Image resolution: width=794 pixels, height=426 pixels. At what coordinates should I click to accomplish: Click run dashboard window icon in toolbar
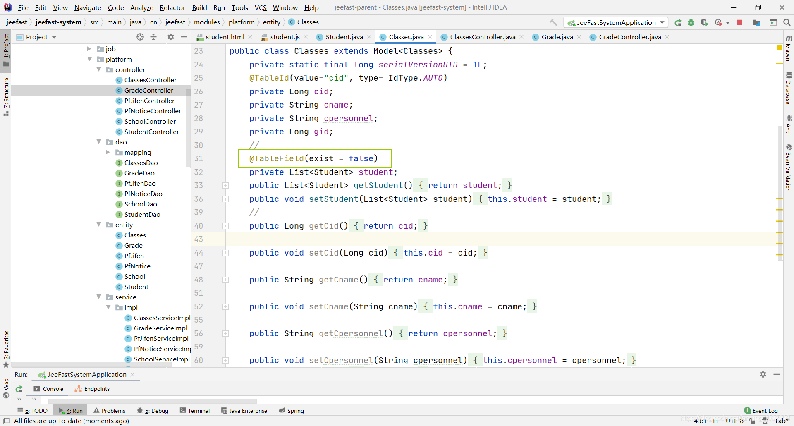tap(773, 22)
